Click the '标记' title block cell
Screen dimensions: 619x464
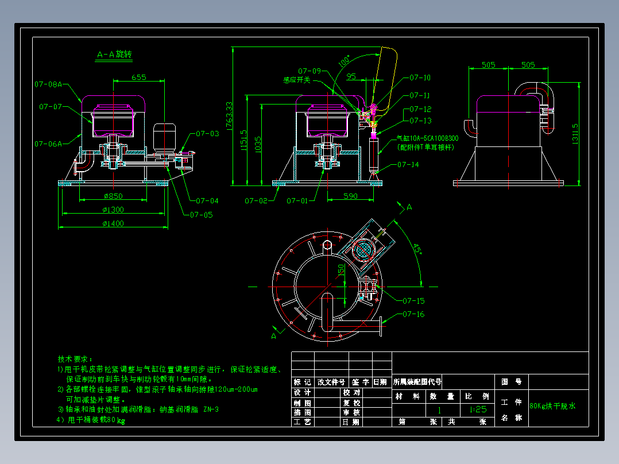point(303,382)
